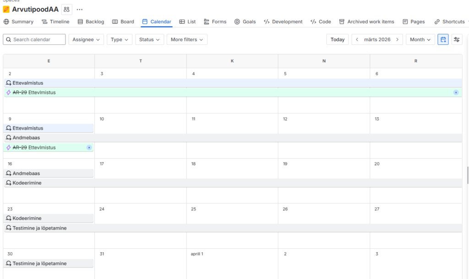Open the More filters dropdown
This screenshot has width=469, height=279.
point(187,39)
